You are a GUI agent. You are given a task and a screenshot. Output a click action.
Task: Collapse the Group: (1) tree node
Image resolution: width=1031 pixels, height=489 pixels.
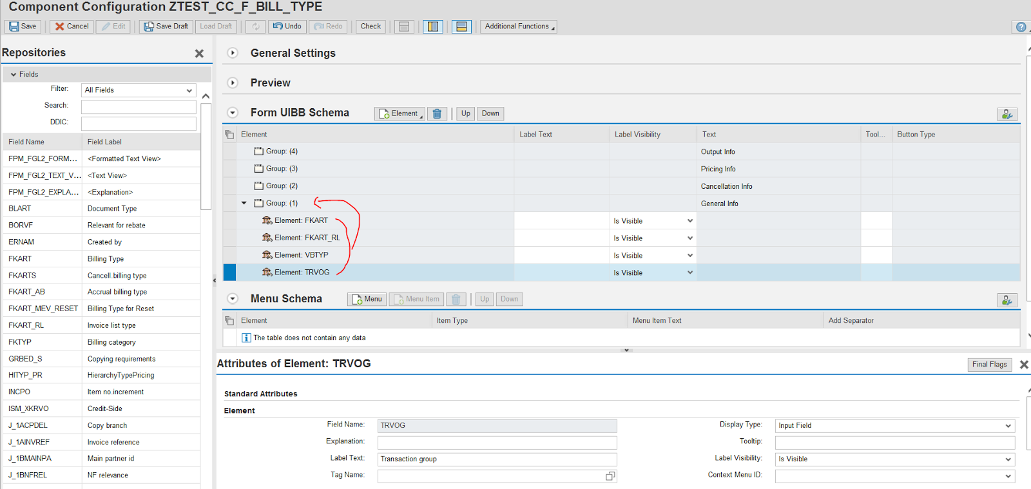coord(244,203)
